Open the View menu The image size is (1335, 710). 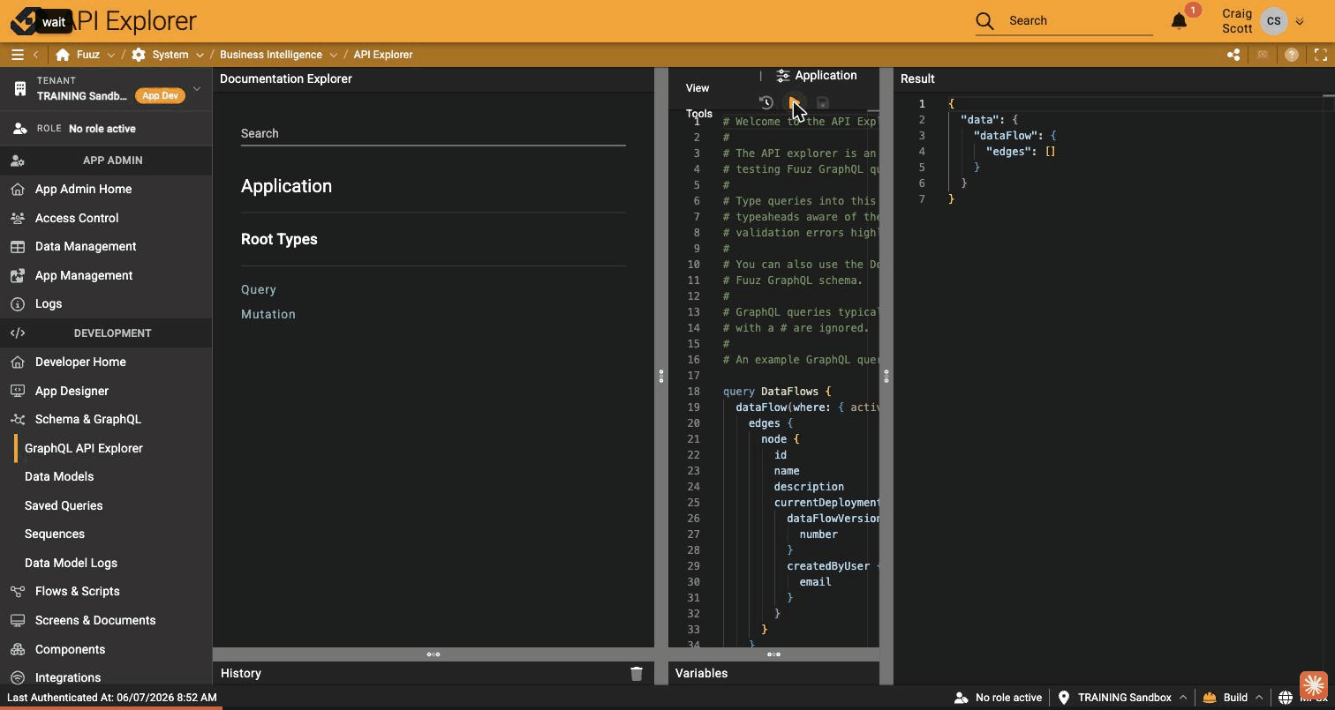click(x=698, y=88)
